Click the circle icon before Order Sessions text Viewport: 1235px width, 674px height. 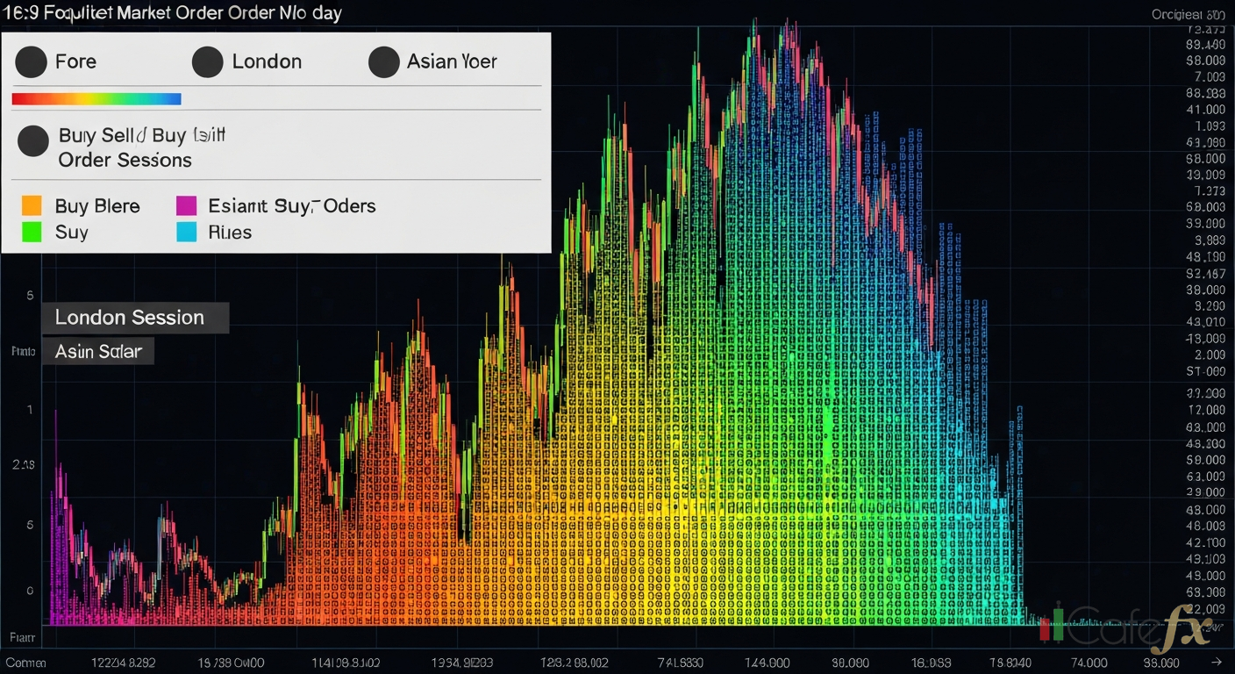(x=32, y=141)
